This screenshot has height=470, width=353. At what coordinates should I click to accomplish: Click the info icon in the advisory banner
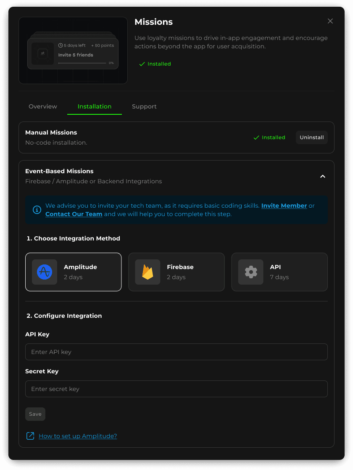pyautogui.click(x=37, y=210)
